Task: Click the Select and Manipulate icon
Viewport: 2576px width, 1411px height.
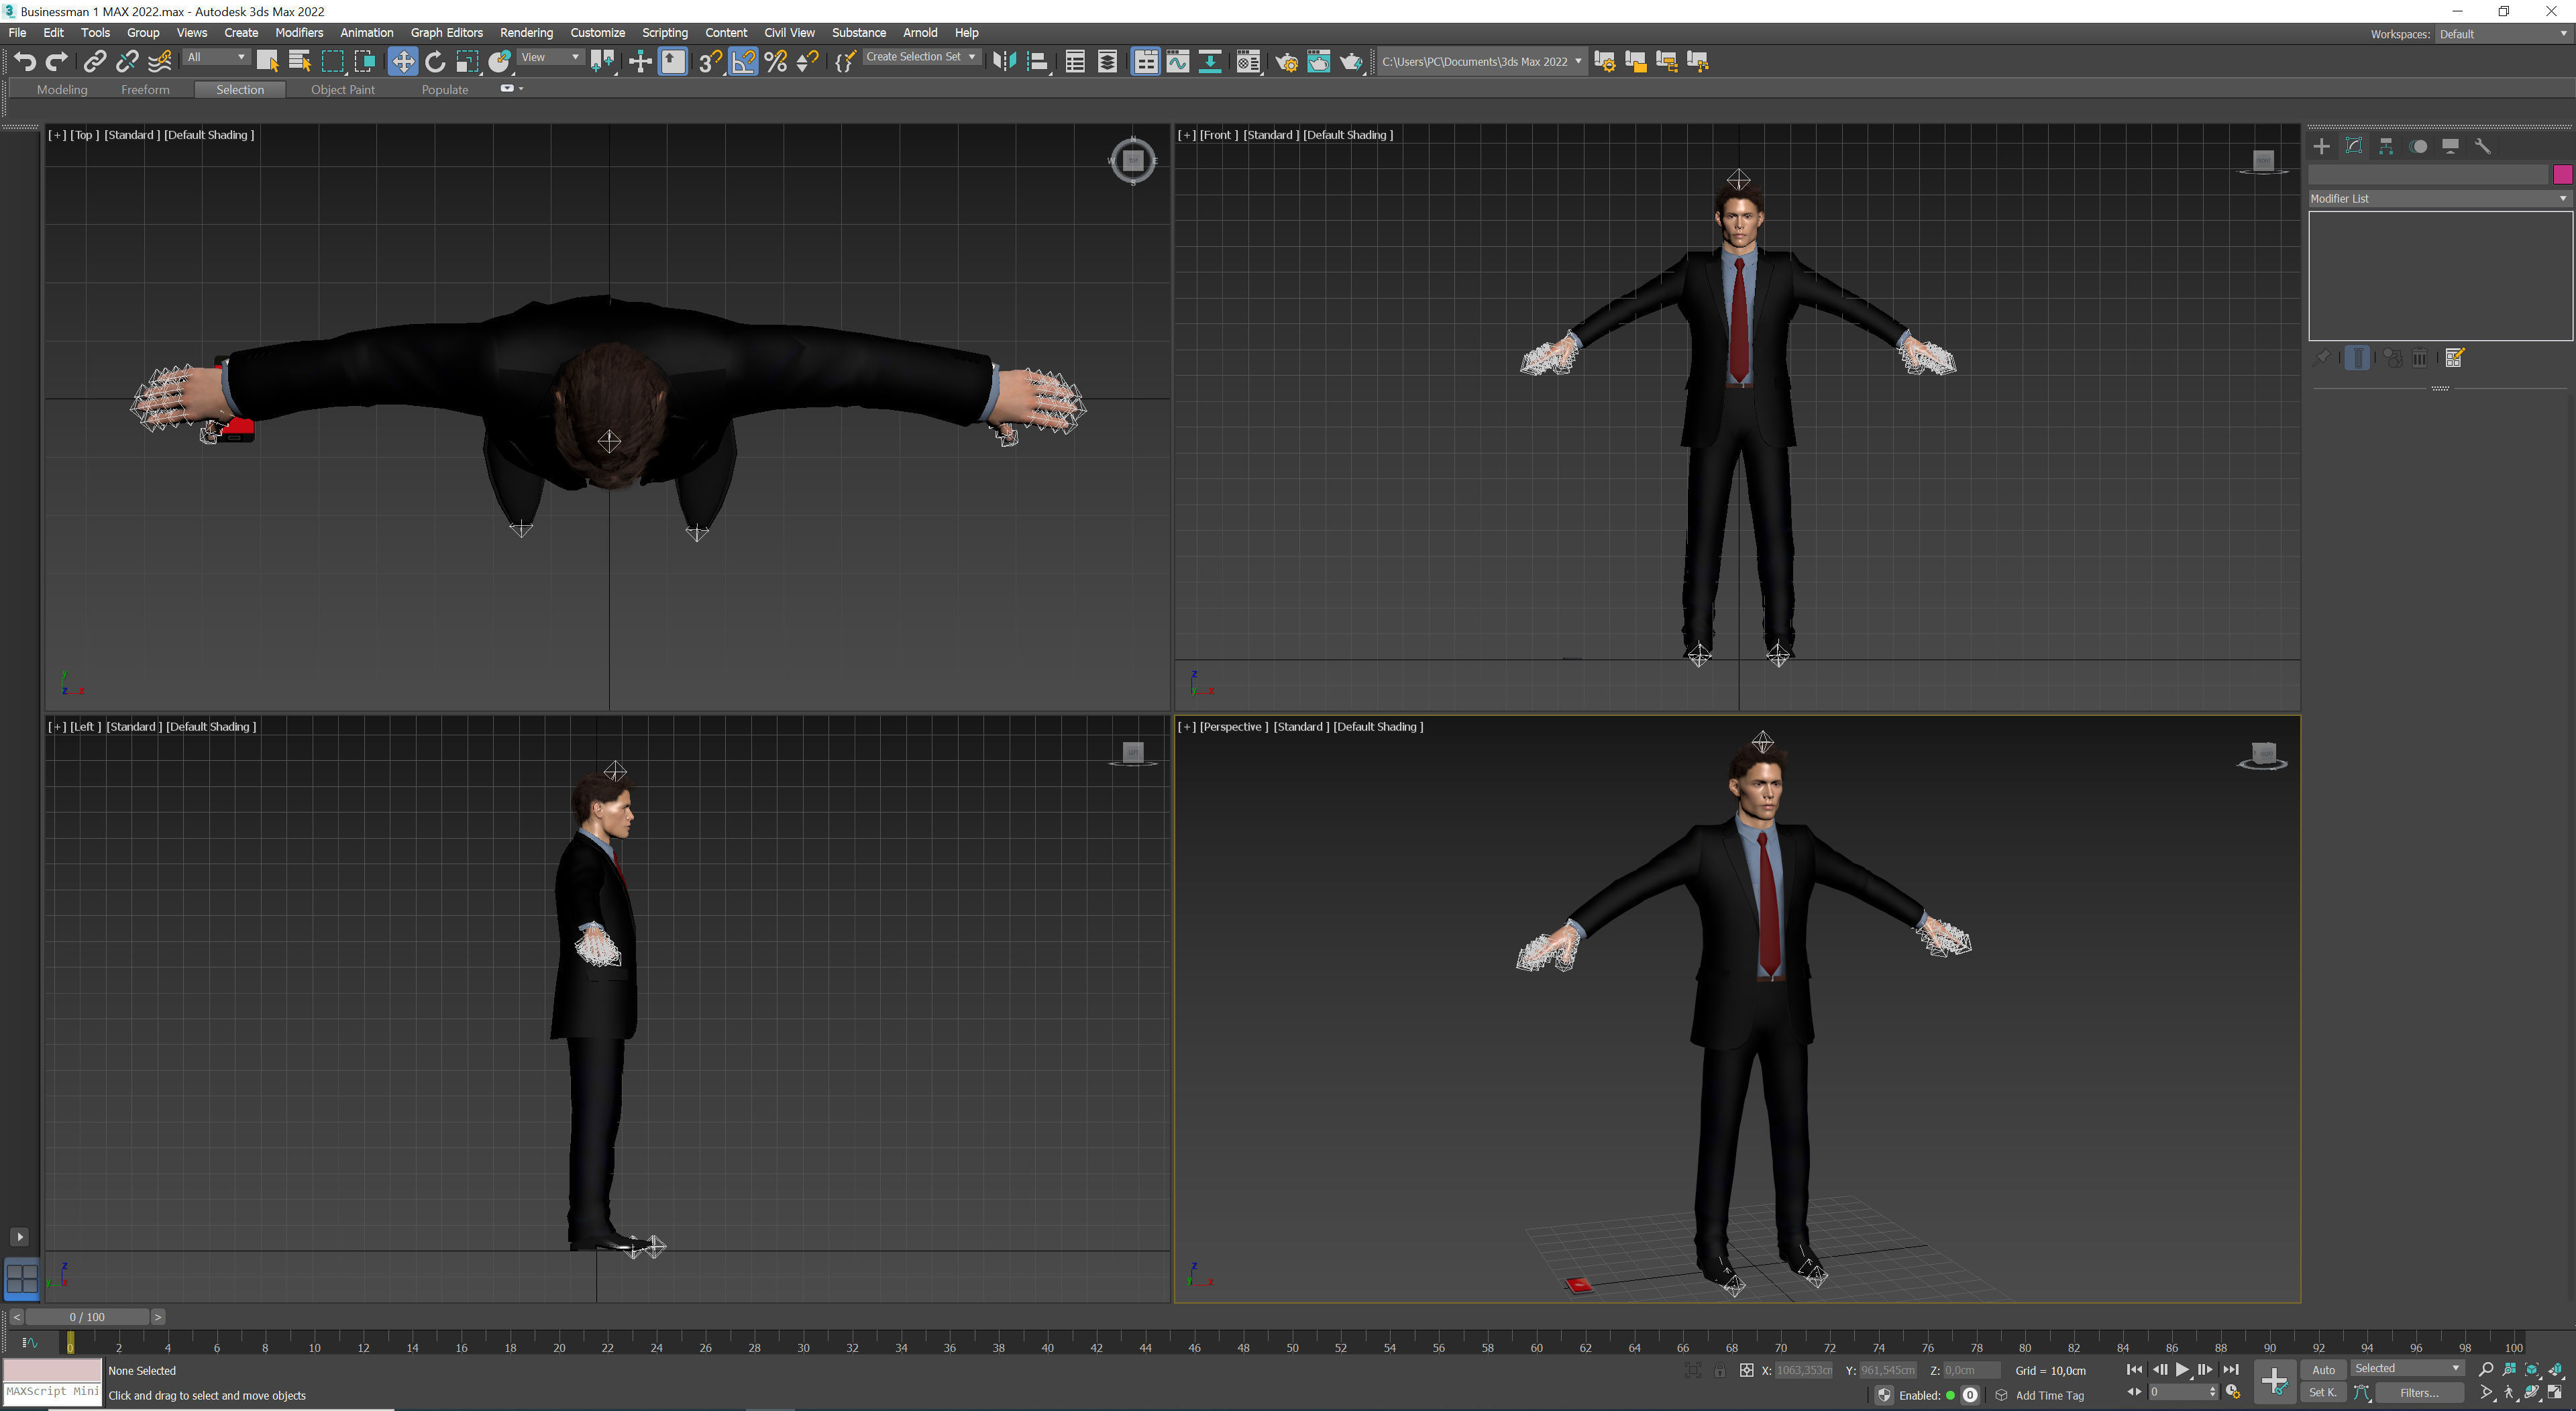Action: (640, 62)
